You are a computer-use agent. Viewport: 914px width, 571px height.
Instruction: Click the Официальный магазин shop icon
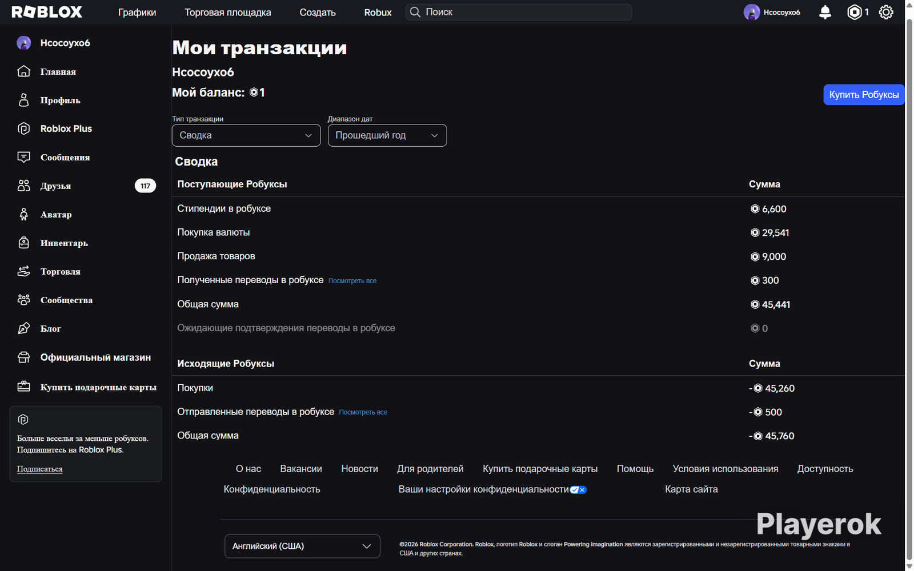coord(24,357)
